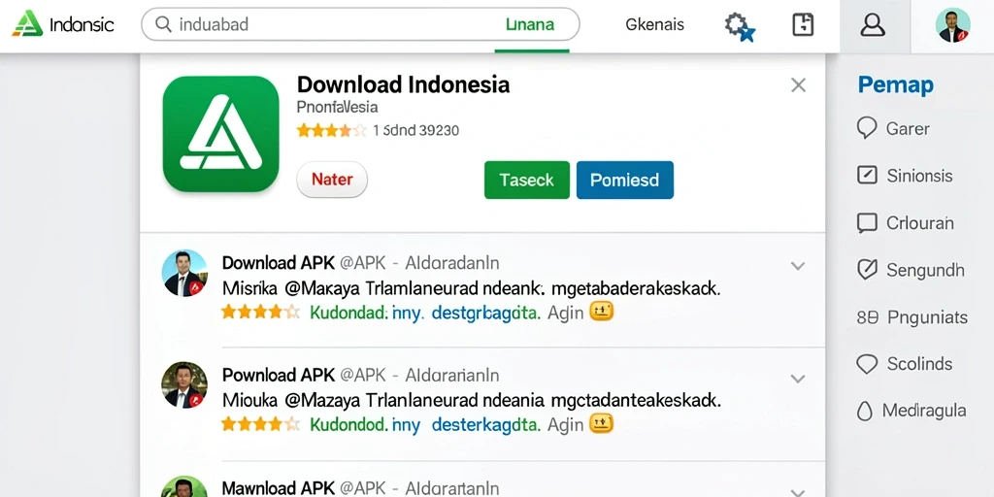
Task: Click desterkagdta link in second post
Action: (x=486, y=425)
